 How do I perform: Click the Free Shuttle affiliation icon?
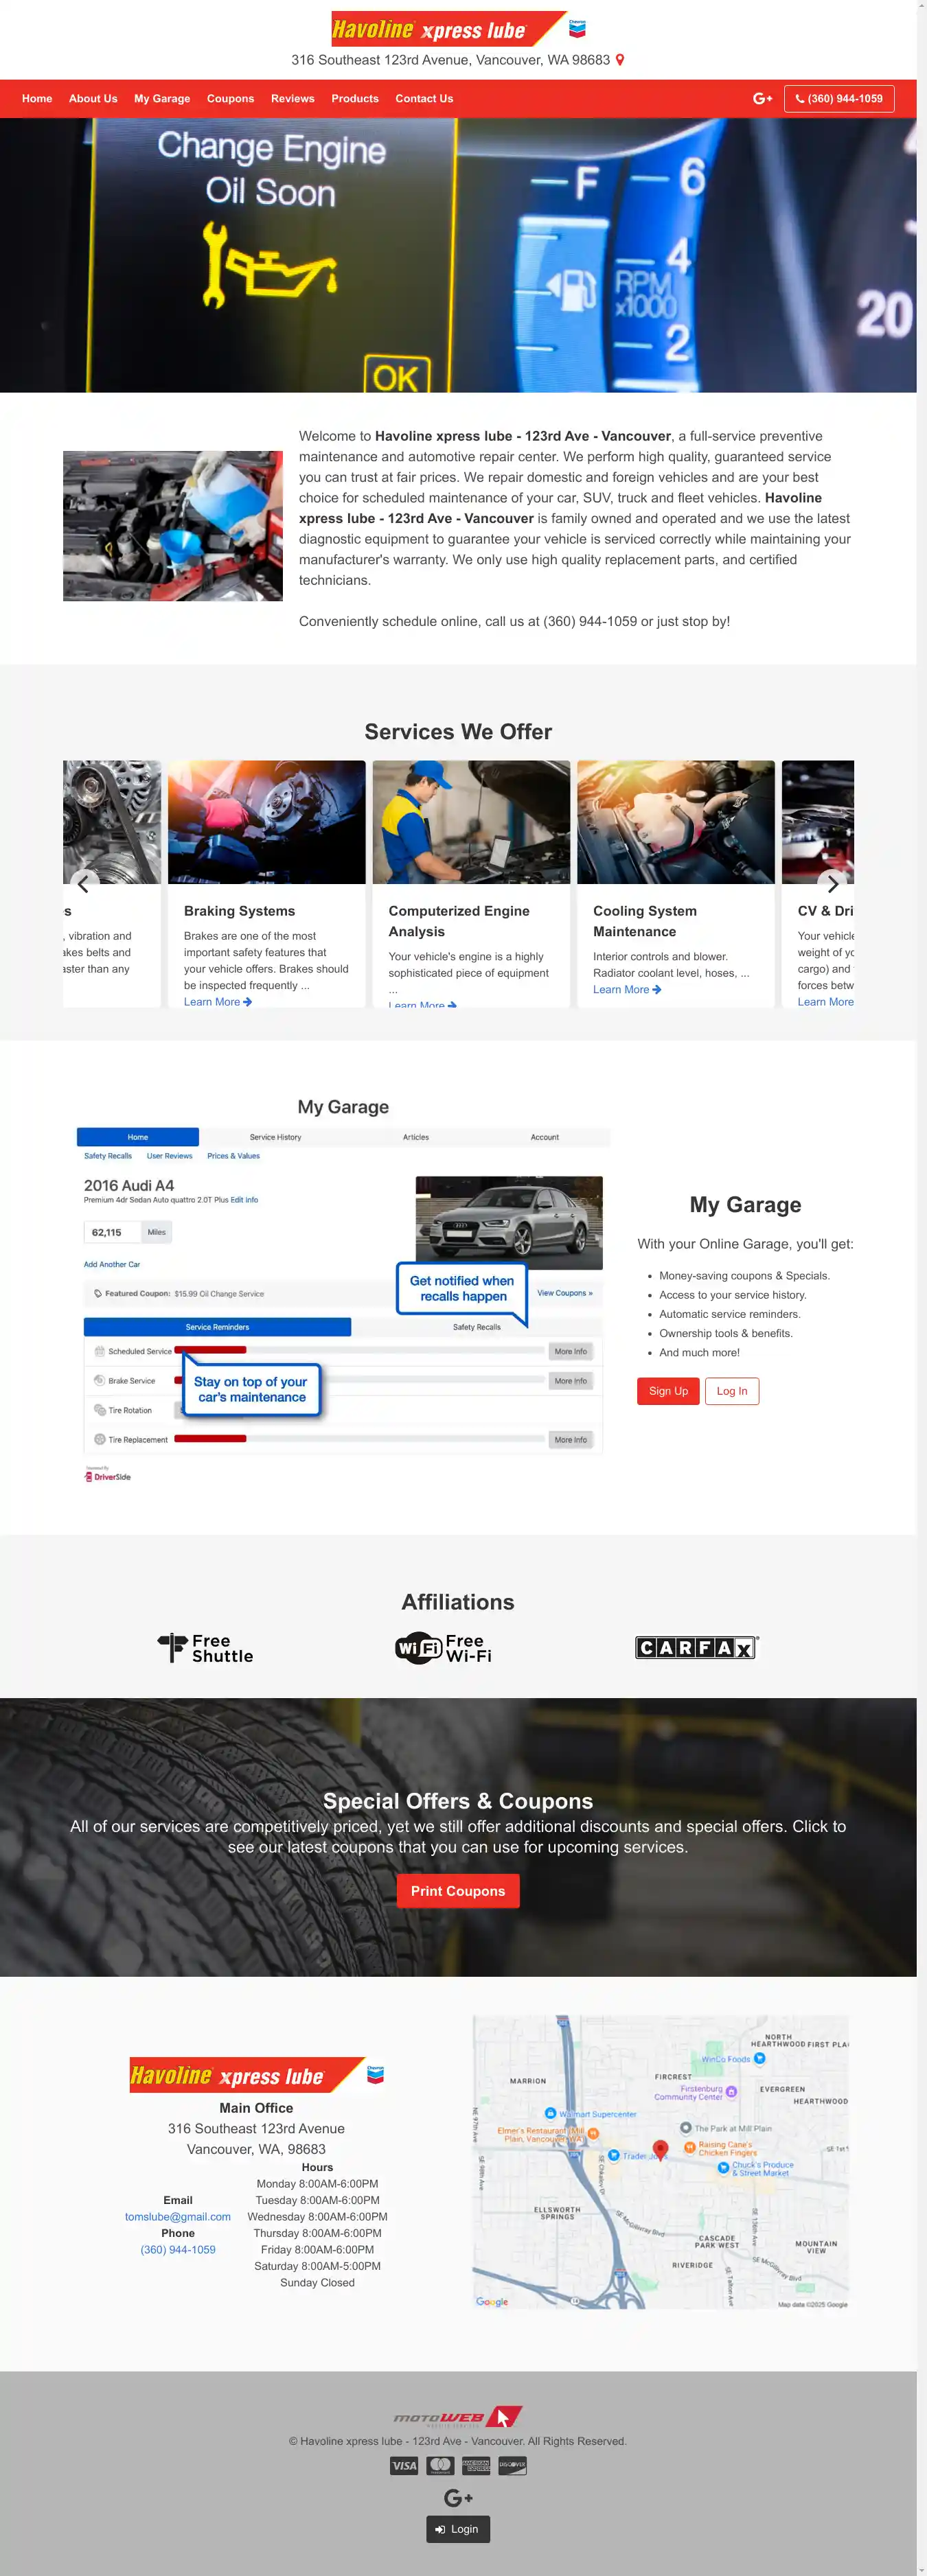[206, 1647]
